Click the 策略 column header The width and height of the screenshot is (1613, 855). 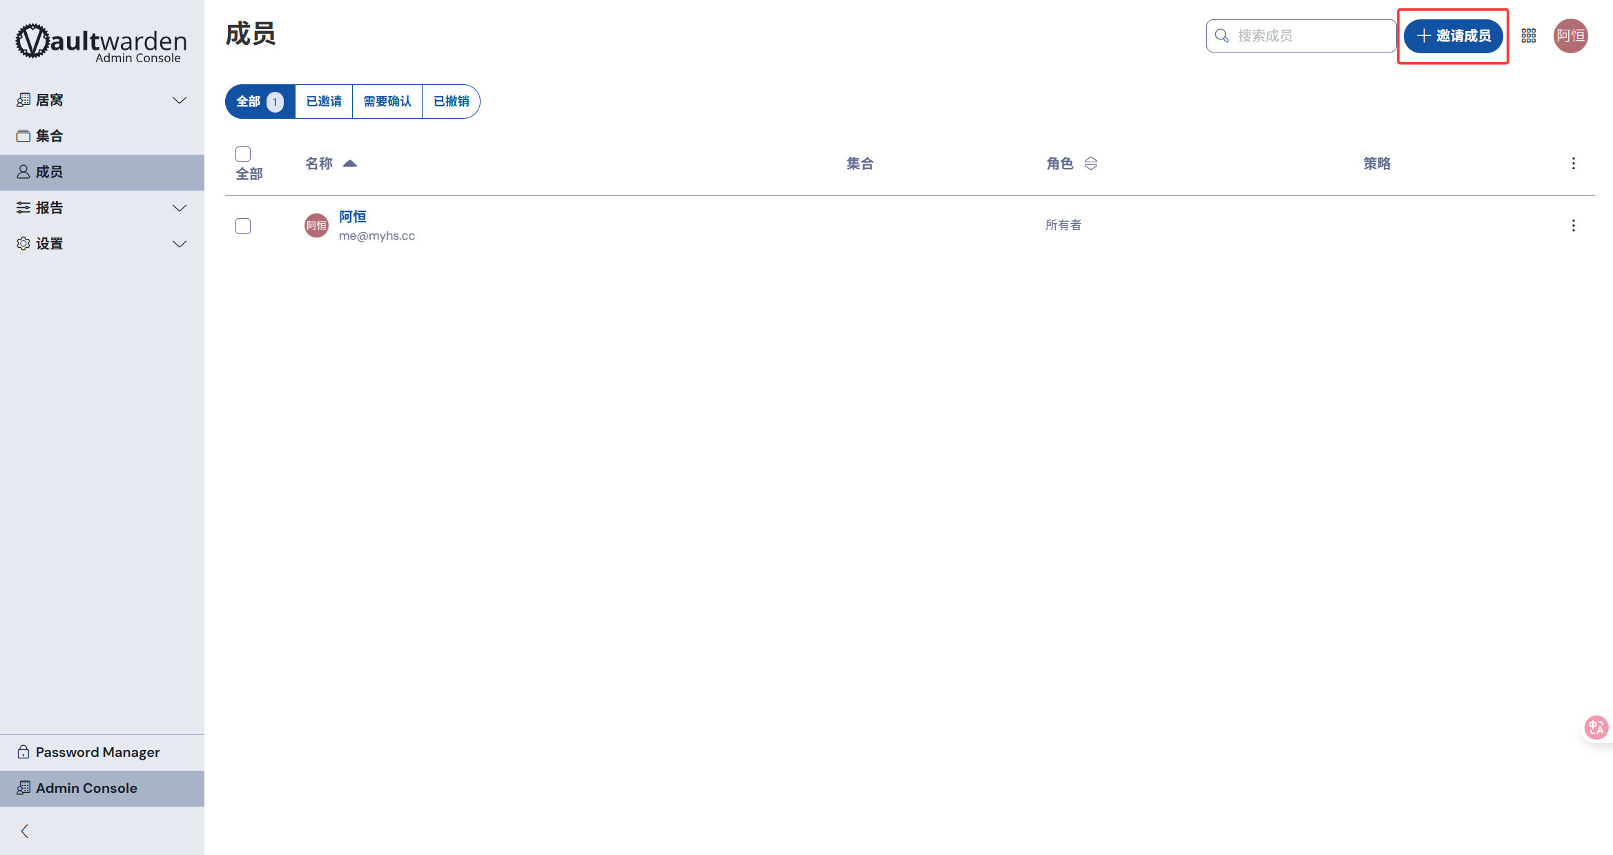pyautogui.click(x=1377, y=164)
